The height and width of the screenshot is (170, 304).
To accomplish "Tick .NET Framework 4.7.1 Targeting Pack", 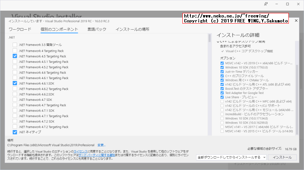I will point(15,116).
